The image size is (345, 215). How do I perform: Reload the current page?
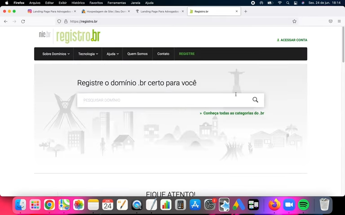23,21
